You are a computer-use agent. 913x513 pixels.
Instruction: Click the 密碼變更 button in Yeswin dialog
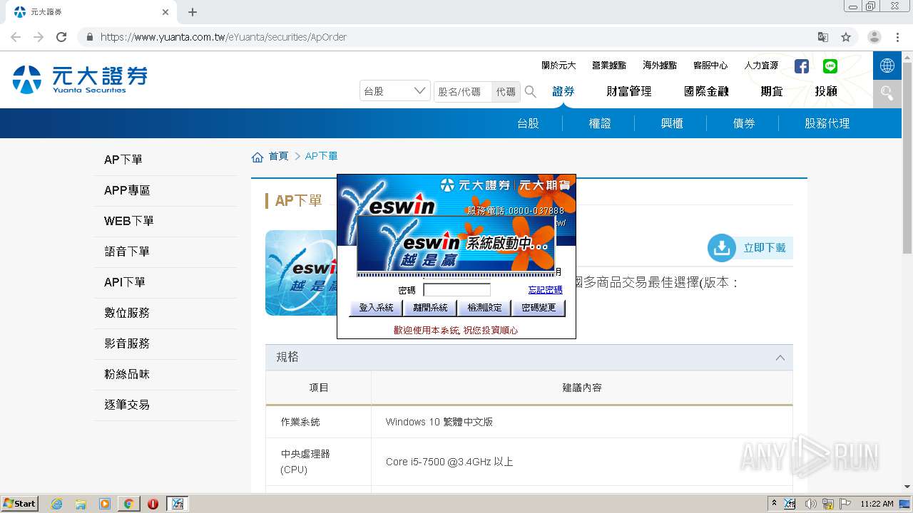pos(539,308)
